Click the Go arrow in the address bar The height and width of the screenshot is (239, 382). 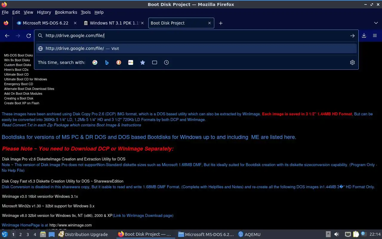pyautogui.click(x=352, y=36)
